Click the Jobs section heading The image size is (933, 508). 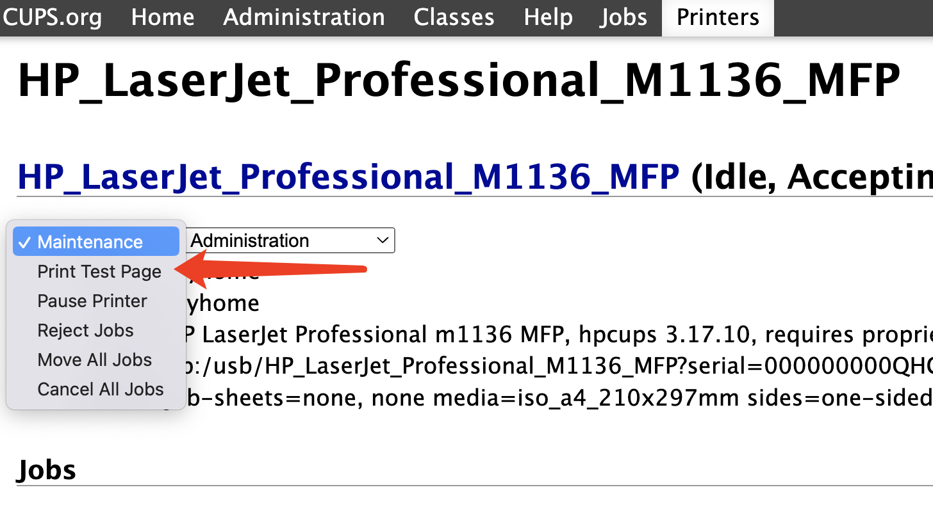46,470
